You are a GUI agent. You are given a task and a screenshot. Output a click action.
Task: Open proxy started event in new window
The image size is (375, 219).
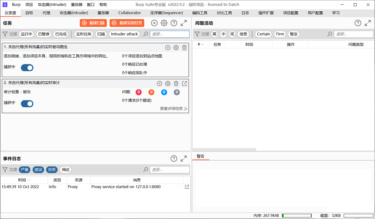click(x=187, y=187)
